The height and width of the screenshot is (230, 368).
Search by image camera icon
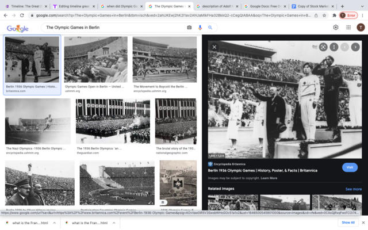pyautogui.click(x=189, y=28)
